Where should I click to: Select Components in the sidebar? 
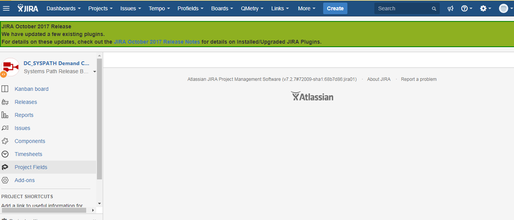click(30, 141)
